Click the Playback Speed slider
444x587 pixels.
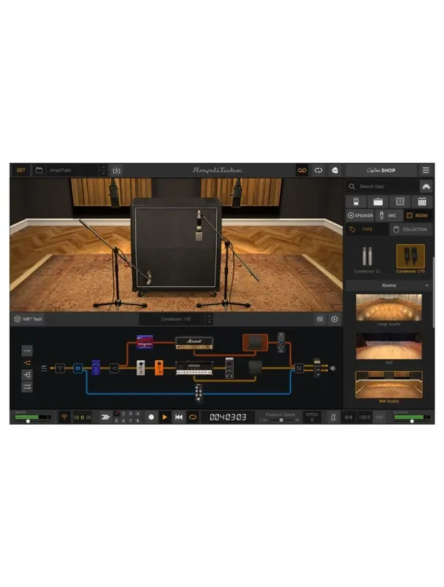(x=281, y=420)
